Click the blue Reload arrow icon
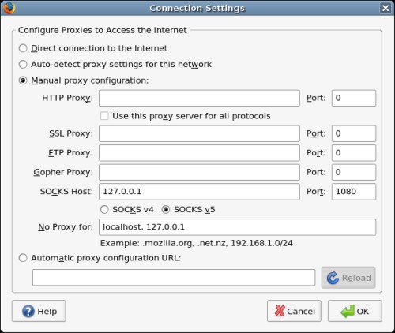Viewport: 395px width, 333px height. point(333,278)
